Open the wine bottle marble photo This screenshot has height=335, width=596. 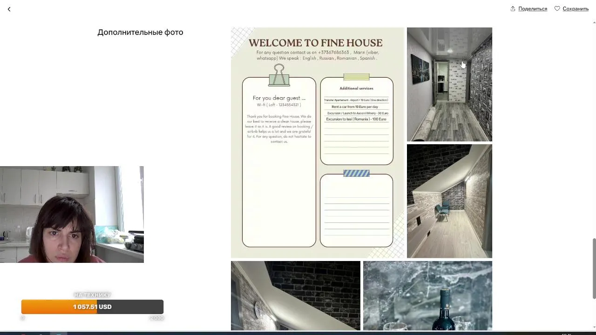(x=427, y=295)
